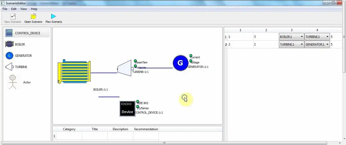Pick the BOILER palette item
The height and width of the screenshot is (145, 346).
tap(9, 44)
